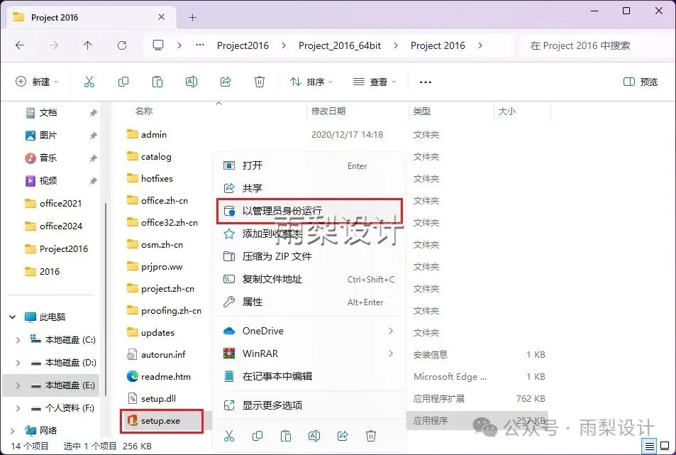This screenshot has width=676, height=455.
Task: Choose Open (打开) in the context menu
Action: pyautogui.click(x=309, y=165)
